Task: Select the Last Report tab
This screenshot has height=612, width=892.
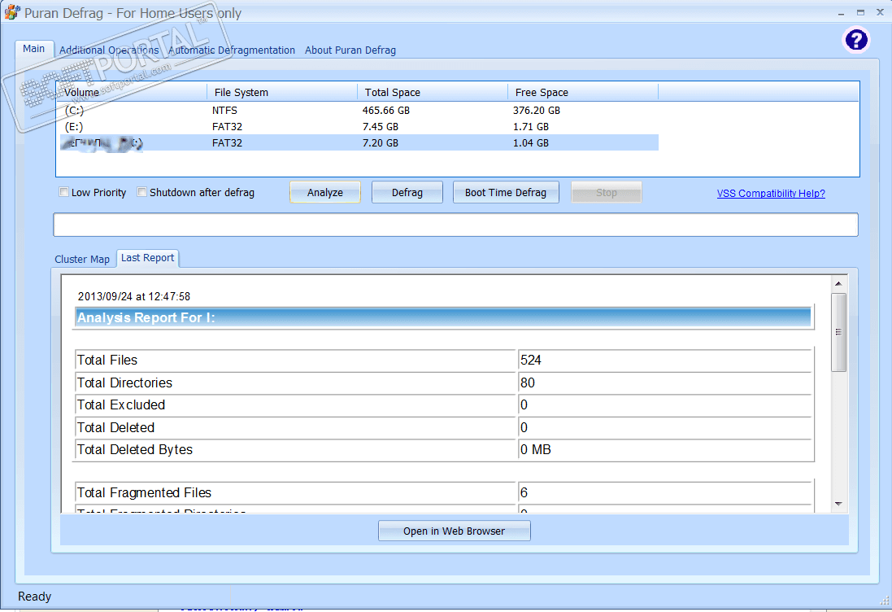Action: coord(147,258)
